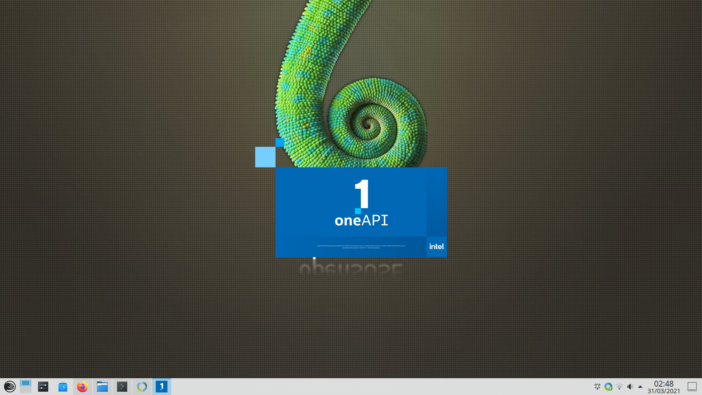Open the Discover software store icon
Viewport: 702px width, 395px height.
pos(63,387)
